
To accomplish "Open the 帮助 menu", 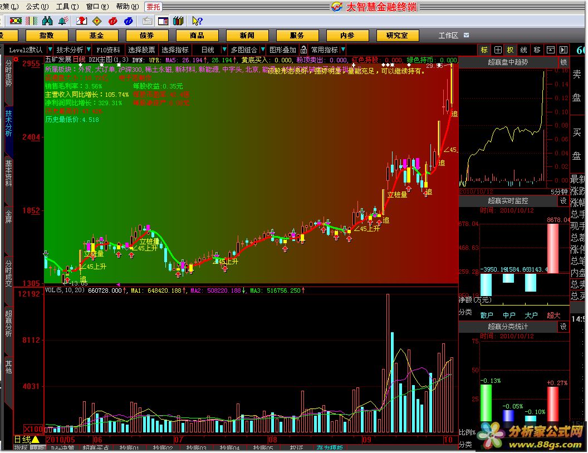I will pyautogui.click(x=127, y=7).
